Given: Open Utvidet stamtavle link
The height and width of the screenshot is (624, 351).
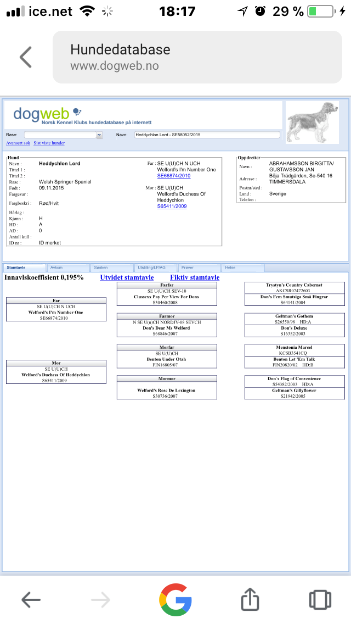Looking at the screenshot, I should pyautogui.click(x=127, y=277).
